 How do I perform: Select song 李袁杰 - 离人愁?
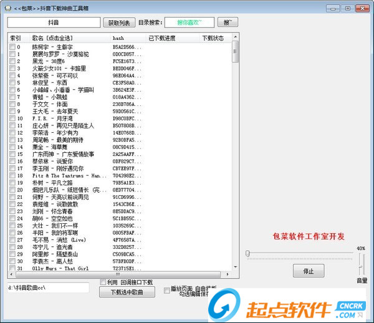click(52, 261)
